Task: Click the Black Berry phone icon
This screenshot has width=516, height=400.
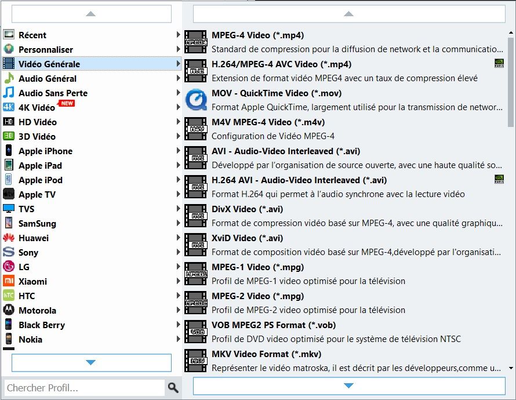Action: pos(9,324)
